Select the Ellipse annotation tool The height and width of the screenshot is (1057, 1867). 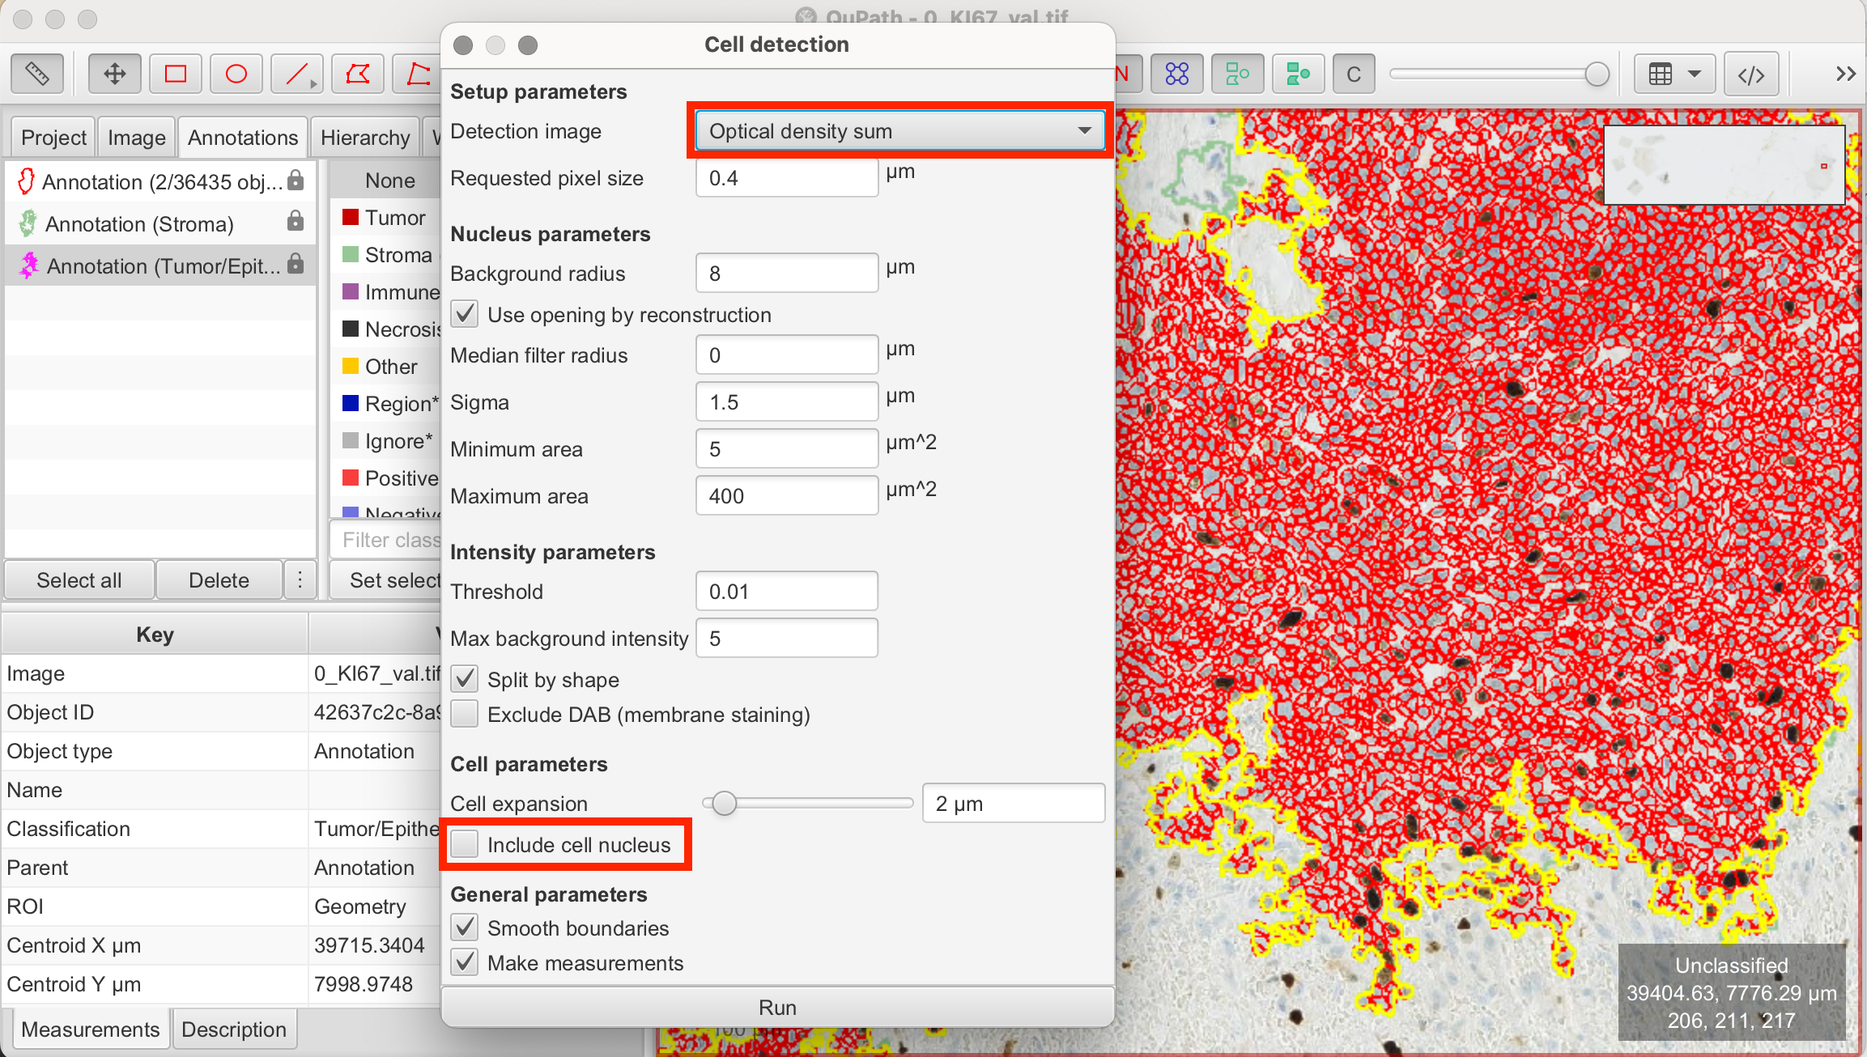click(x=236, y=74)
